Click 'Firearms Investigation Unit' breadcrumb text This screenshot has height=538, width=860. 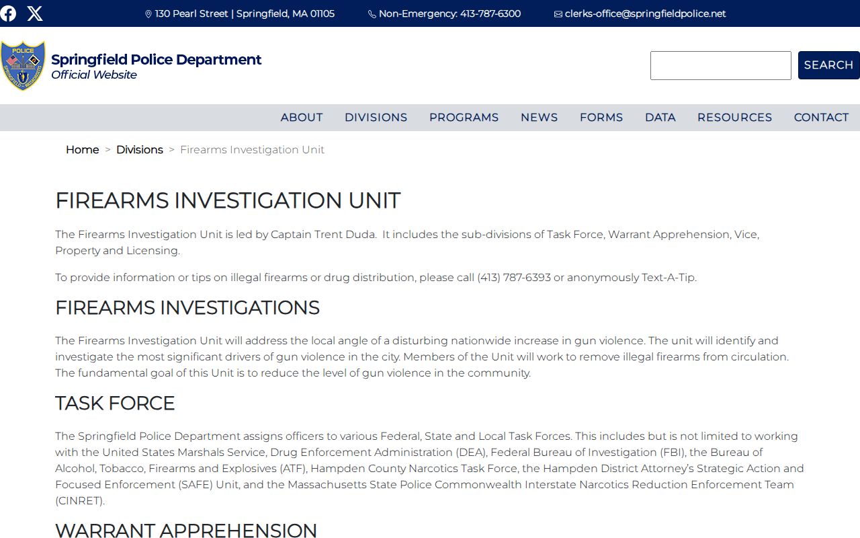tap(252, 149)
